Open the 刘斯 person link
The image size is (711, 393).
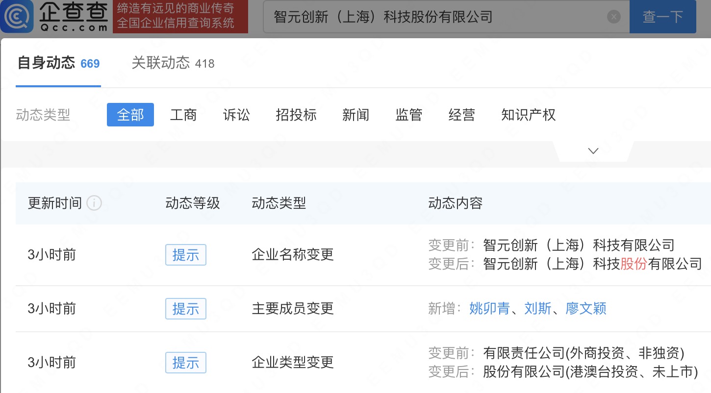click(x=538, y=308)
